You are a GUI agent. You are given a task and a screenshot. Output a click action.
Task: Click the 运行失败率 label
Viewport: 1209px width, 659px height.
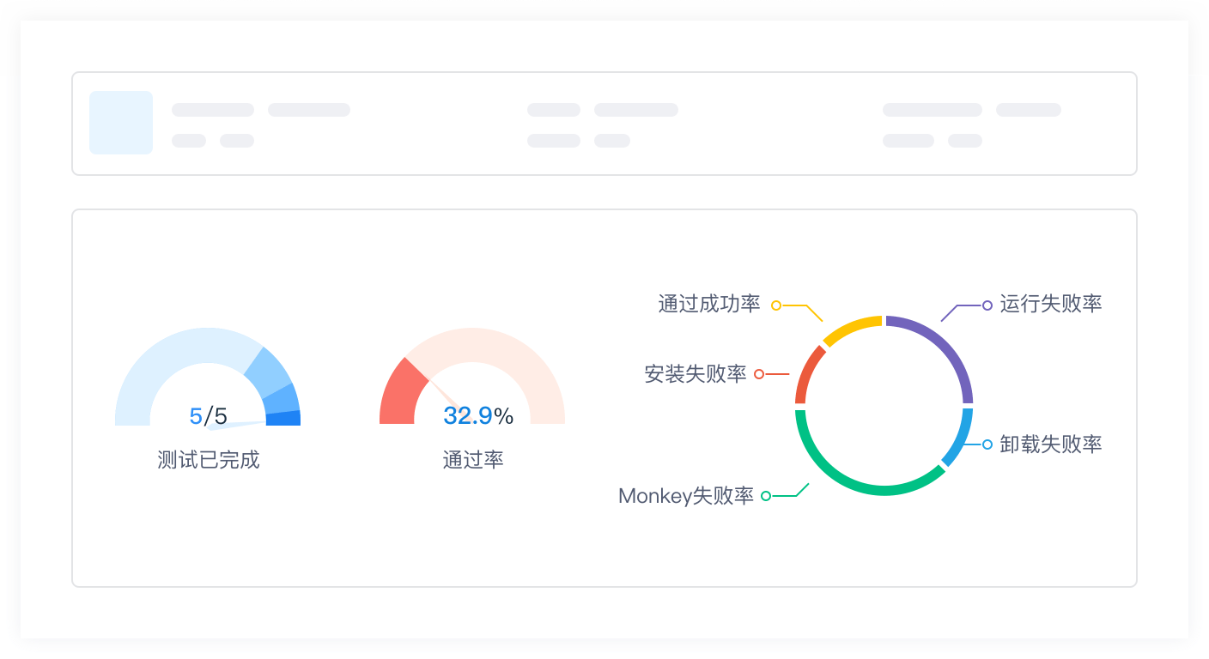tap(1050, 304)
